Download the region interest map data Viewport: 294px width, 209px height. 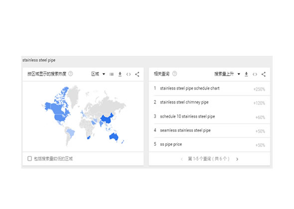tap(120, 74)
